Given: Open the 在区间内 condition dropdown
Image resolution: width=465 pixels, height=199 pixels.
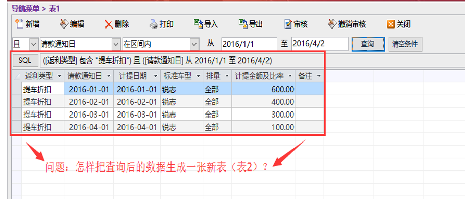Looking at the screenshot, I should [x=194, y=44].
